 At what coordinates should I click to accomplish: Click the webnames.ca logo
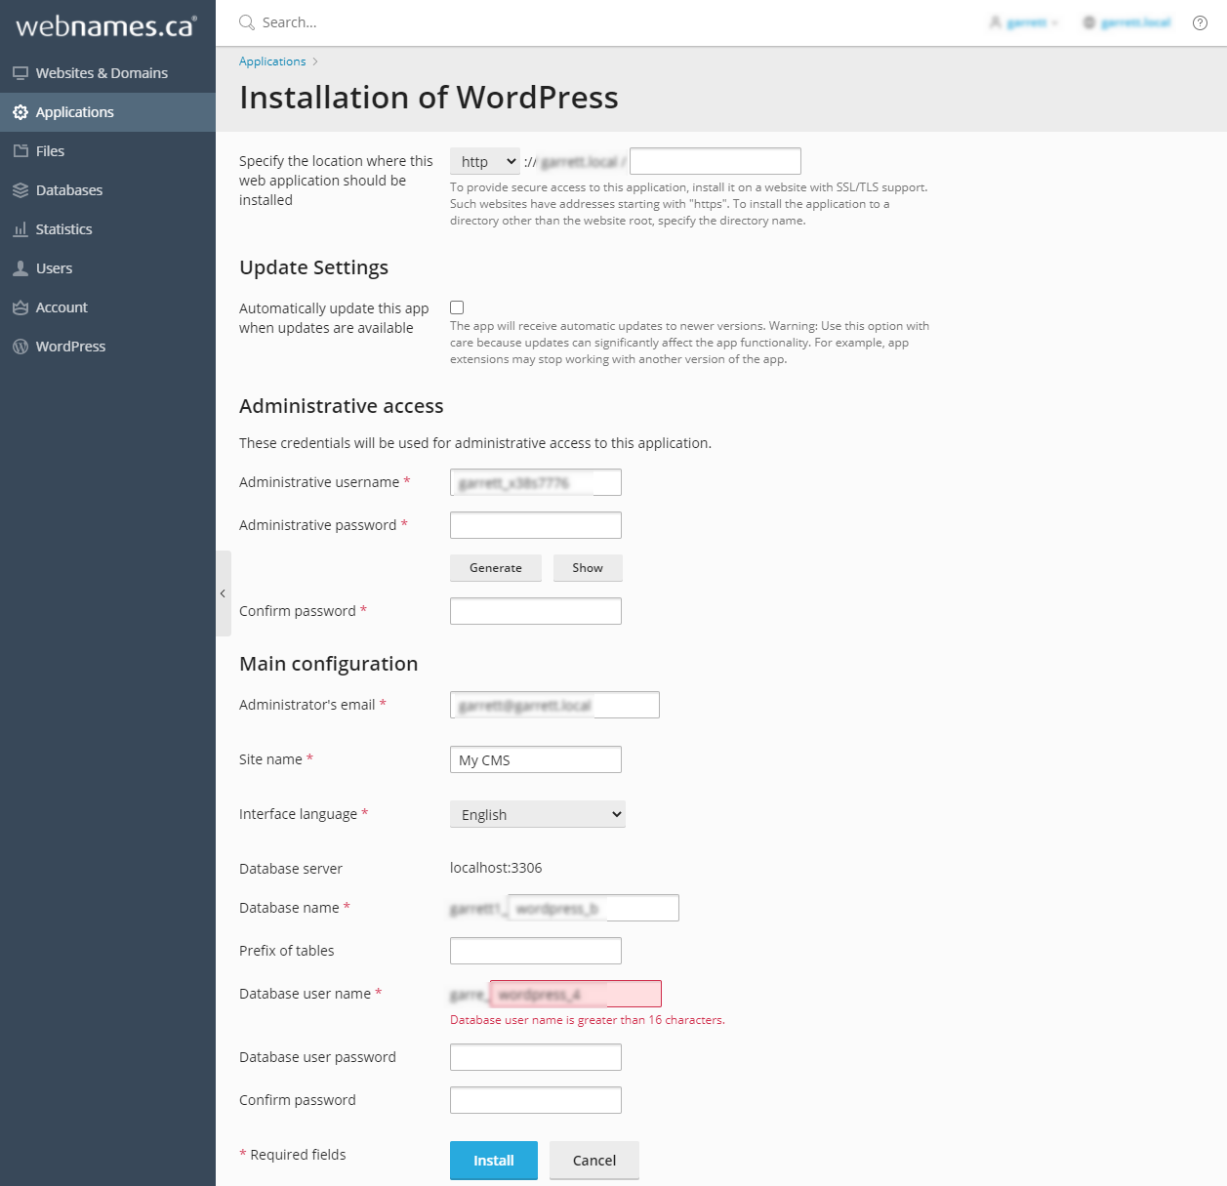pos(106,25)
